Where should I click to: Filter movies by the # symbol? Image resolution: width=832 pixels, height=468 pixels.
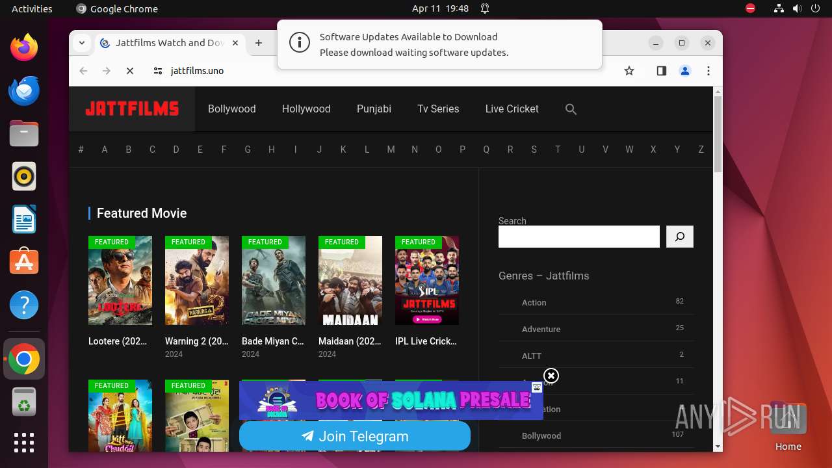point(81,149)
